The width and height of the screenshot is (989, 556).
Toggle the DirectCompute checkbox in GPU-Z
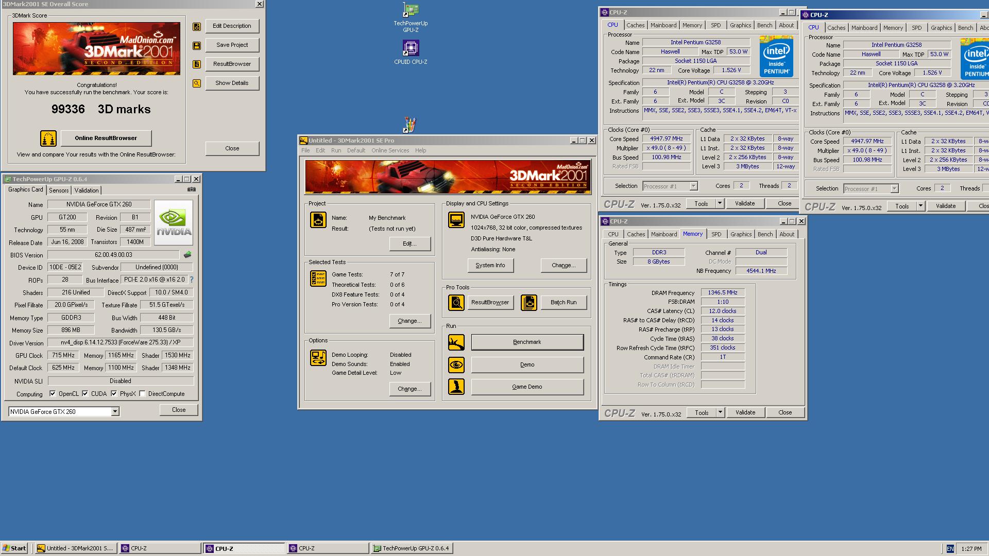point(143,394)
